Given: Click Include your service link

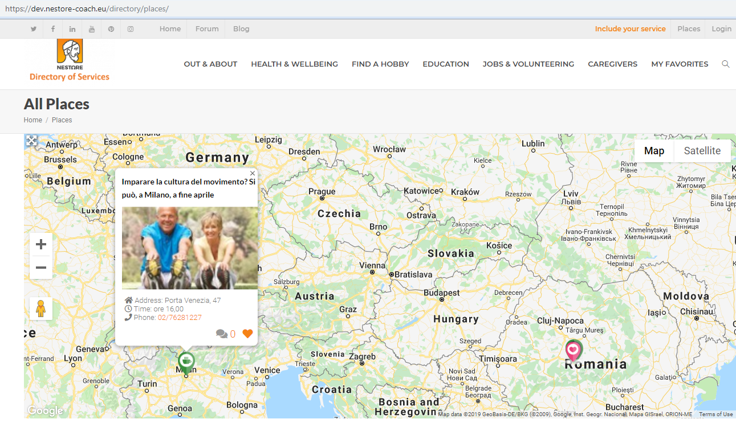Looking at the screenshot, I should [630, 29].
